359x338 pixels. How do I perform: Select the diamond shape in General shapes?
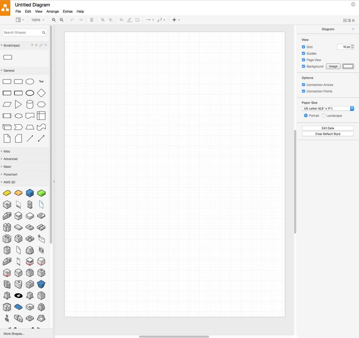tap(41, 93)
